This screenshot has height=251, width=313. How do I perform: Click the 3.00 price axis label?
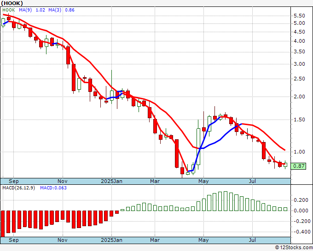(x=300, y=64)
